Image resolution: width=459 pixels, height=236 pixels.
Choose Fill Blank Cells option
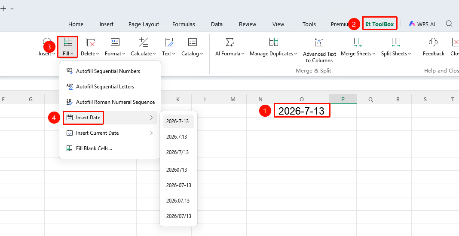(x=110, y=148)
